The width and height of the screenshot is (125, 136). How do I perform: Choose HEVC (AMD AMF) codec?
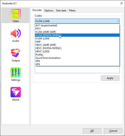(77, 45)
